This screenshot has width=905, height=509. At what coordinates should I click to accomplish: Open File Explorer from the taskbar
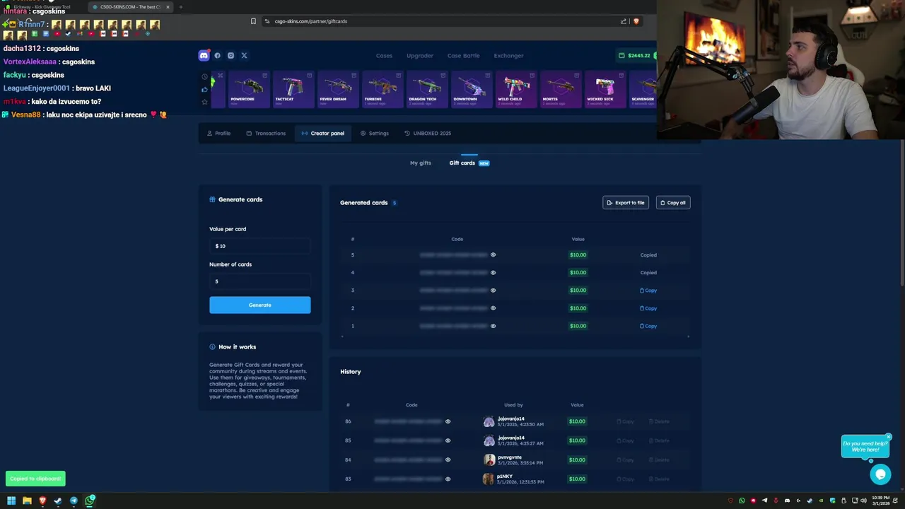(27, 501)
